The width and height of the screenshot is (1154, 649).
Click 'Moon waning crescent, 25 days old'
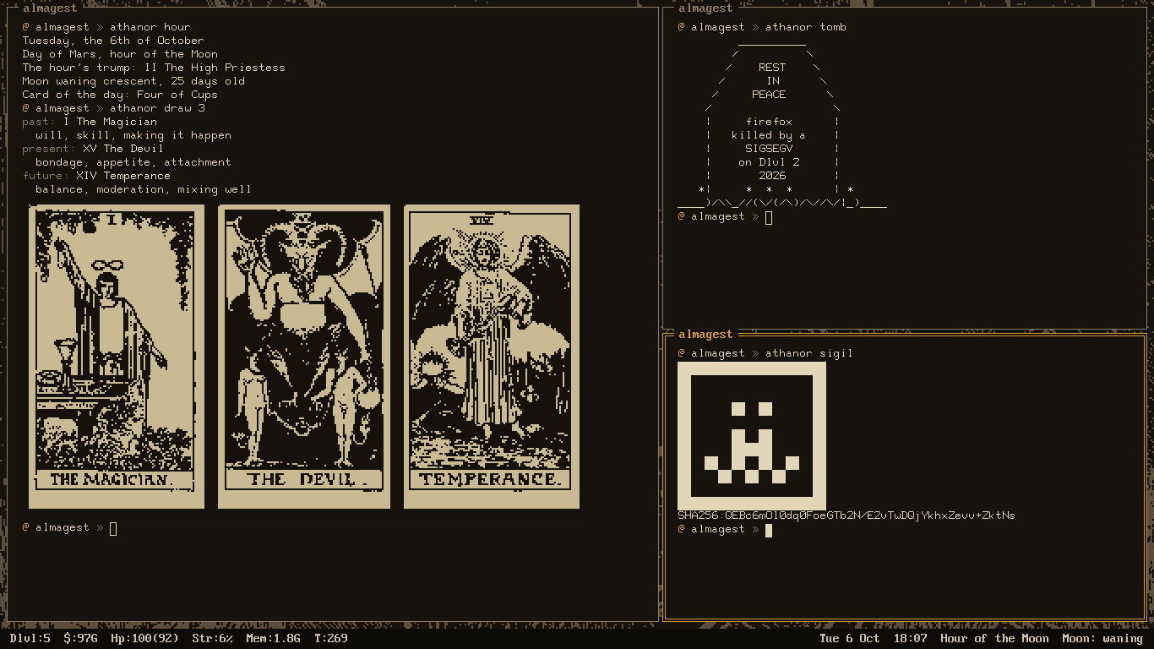click(133, 81)
